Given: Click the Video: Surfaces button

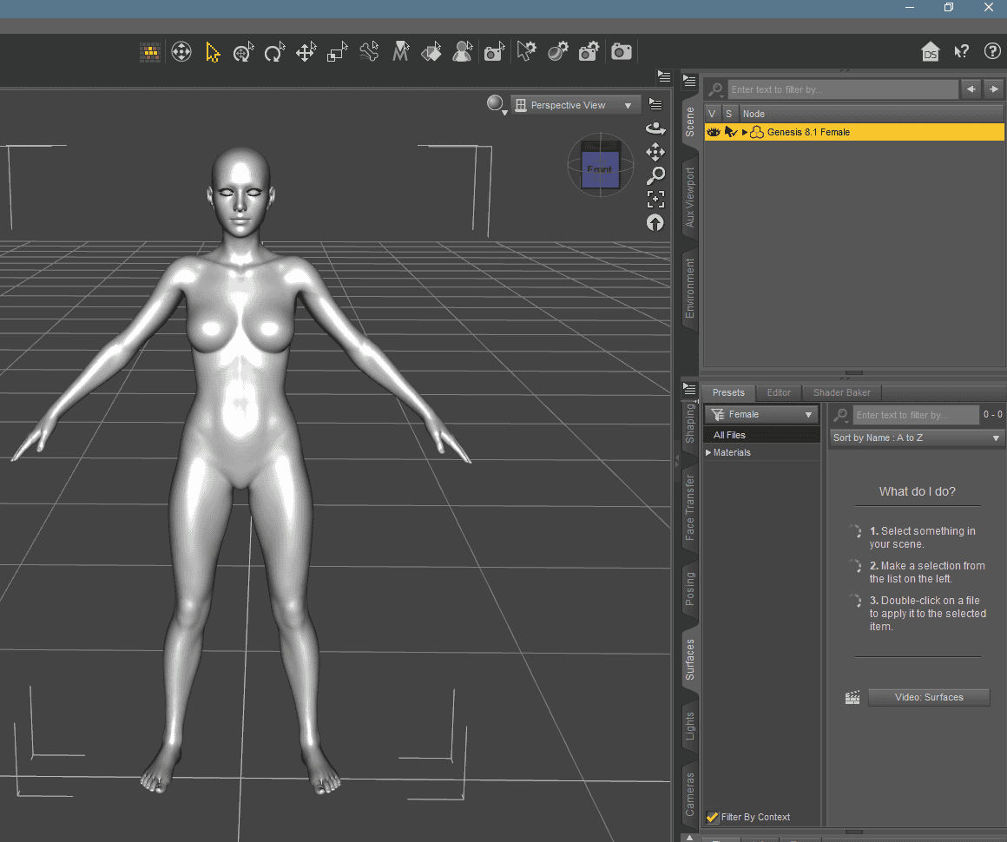Looking at the screenshot, I should (929, 697).
